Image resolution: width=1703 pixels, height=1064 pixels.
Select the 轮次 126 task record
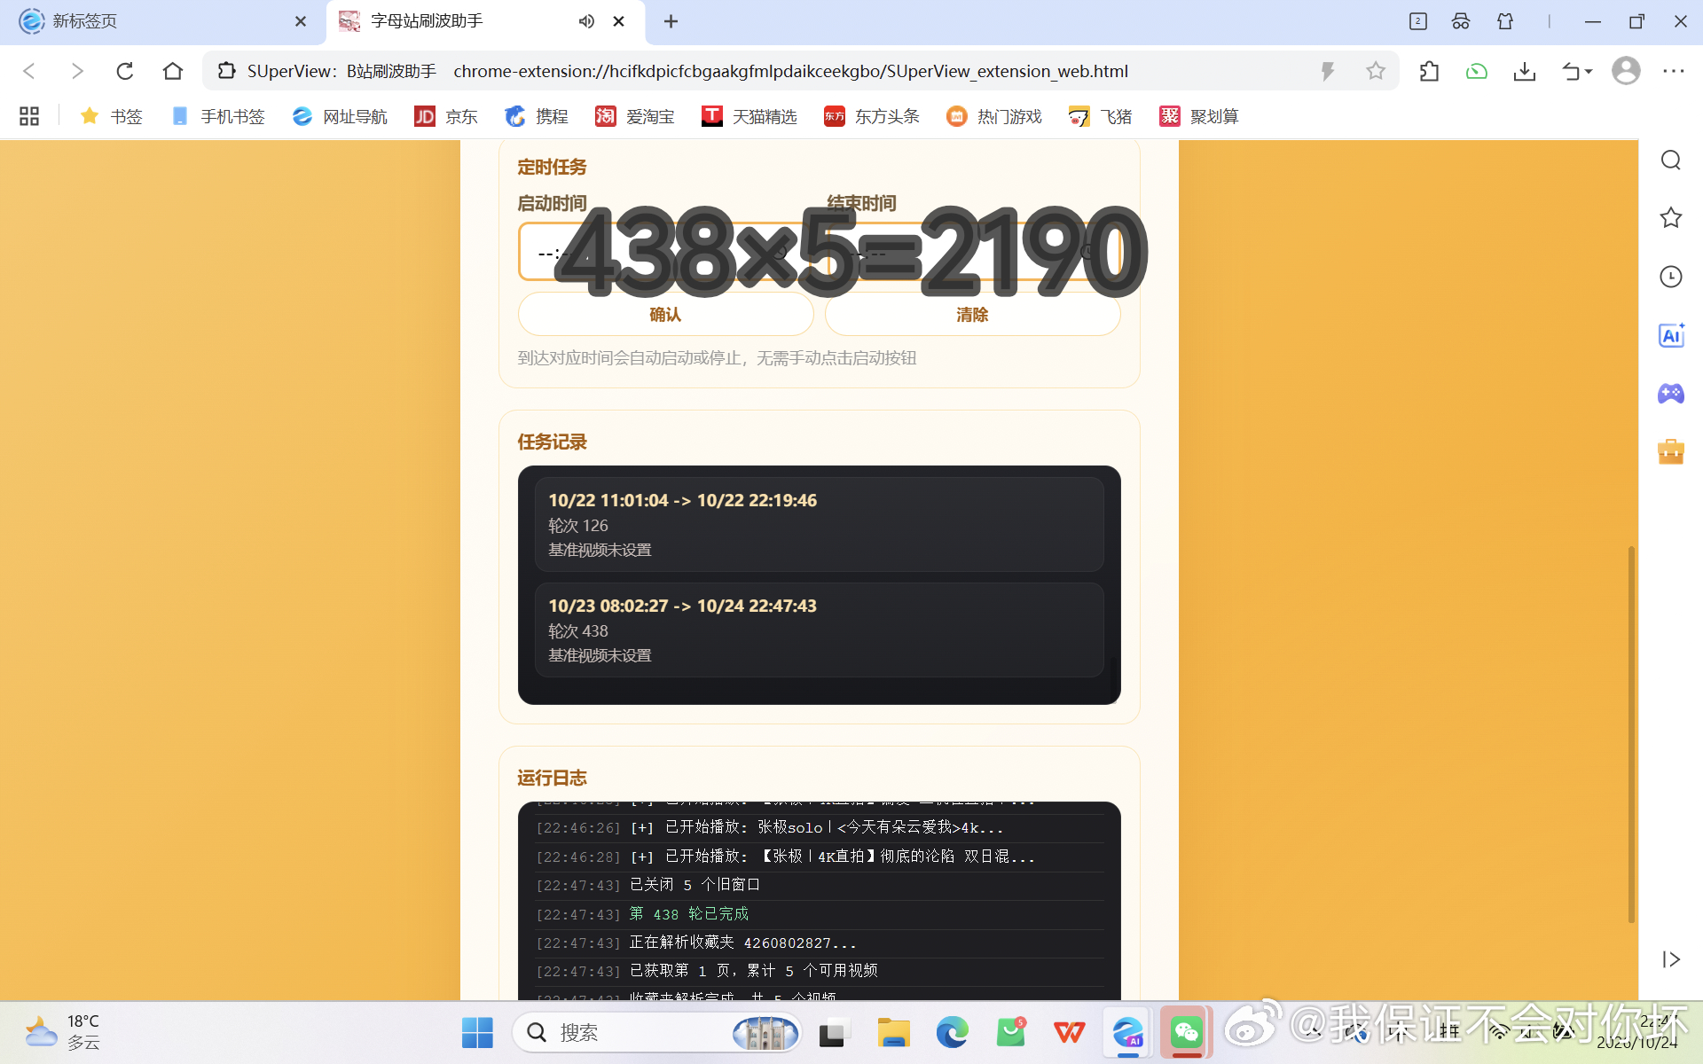point(820,525)
